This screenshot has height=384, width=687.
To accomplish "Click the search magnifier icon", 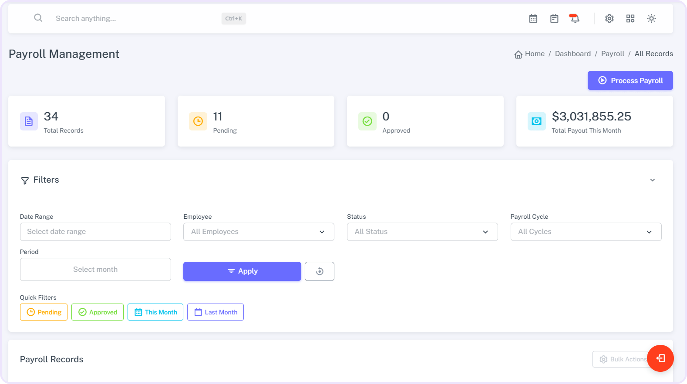I will tap(38, 18).
